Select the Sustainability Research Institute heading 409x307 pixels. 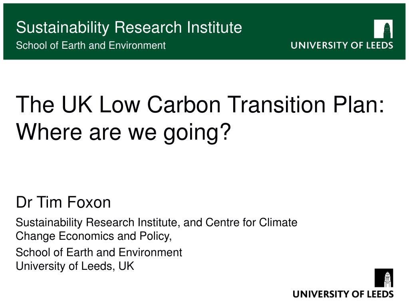[129, 28]
